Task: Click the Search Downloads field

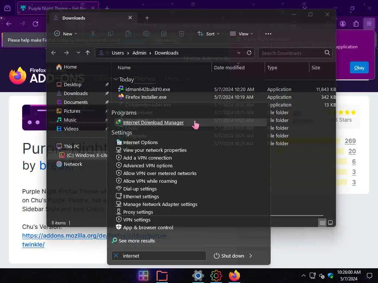Action: pos(295,53)
